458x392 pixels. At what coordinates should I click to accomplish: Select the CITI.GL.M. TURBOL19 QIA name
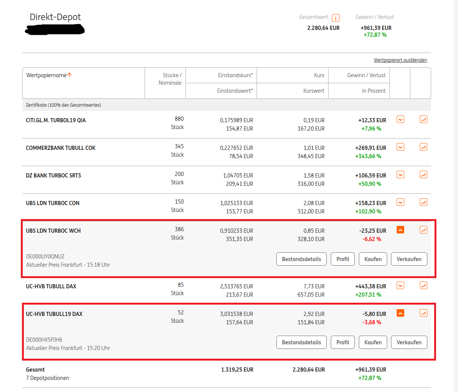pos(56,120)
